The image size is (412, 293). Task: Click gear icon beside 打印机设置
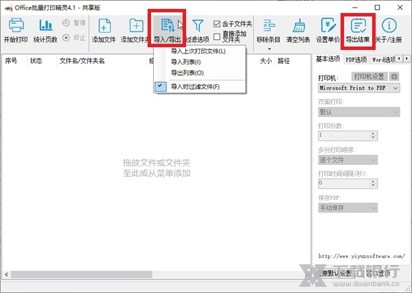394,77
